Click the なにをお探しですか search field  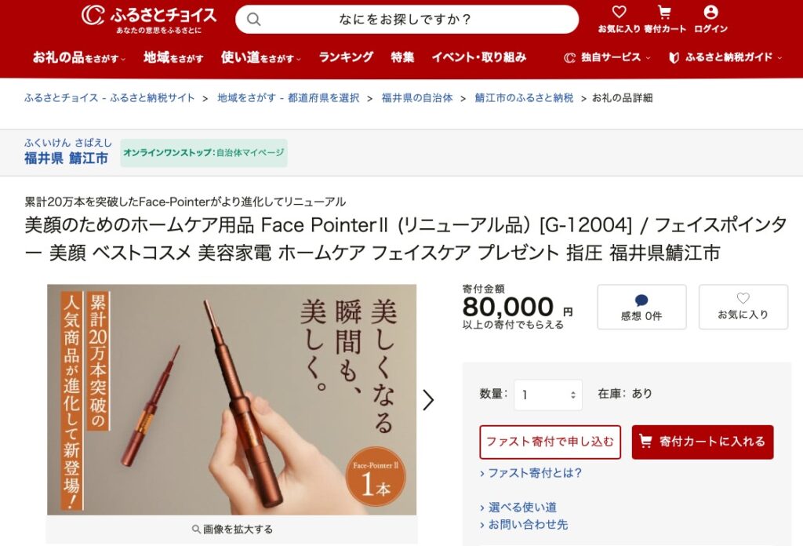click(x=407, y=20)
